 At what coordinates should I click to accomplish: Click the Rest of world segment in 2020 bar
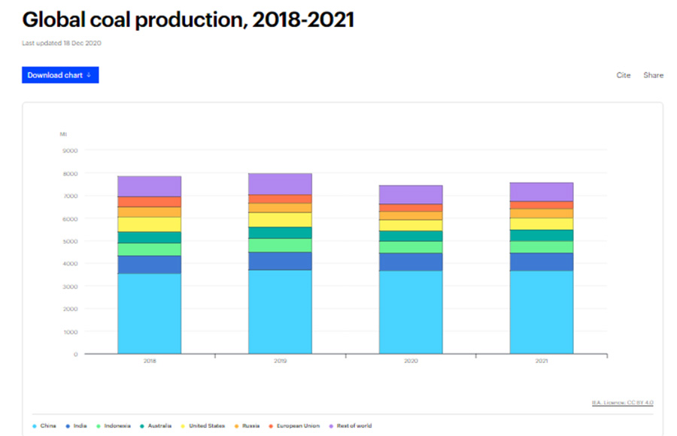[411, 195]
